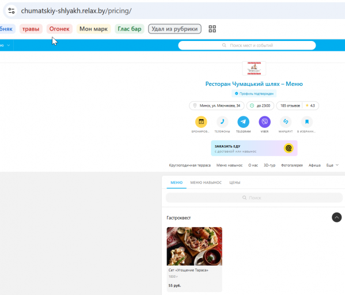Click the magnifier icon in header search
Viewport: 345px width, 295px height.
224,46
